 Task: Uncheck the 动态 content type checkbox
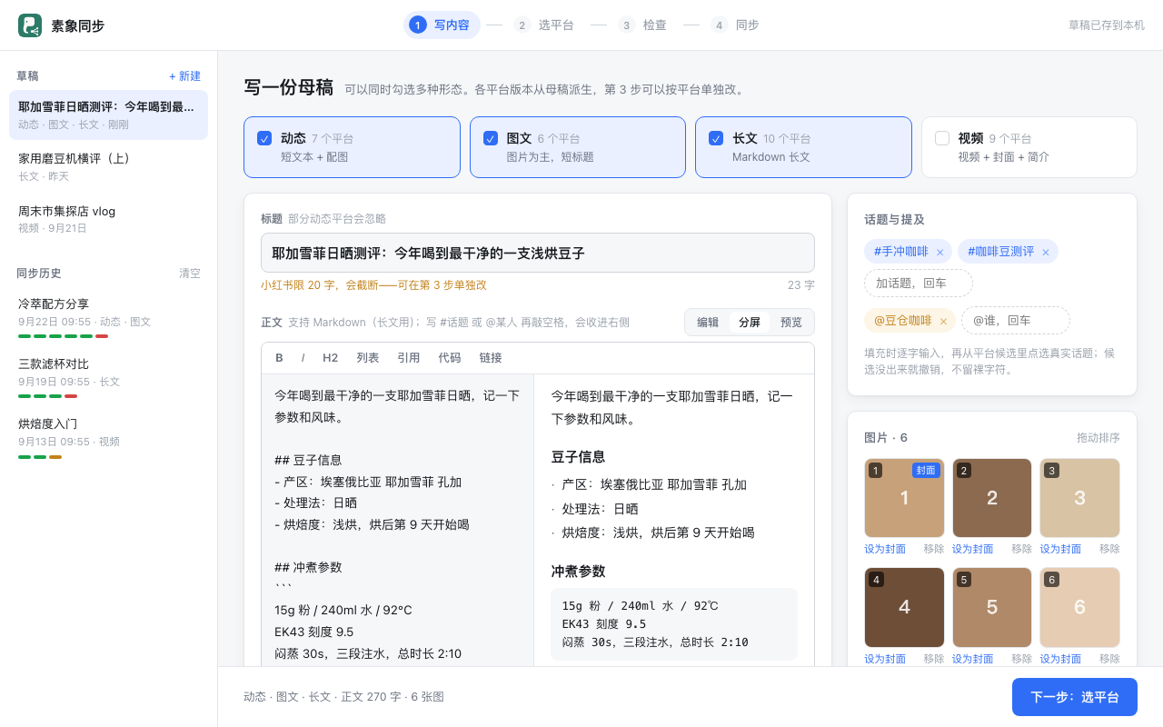click(264, 138)
